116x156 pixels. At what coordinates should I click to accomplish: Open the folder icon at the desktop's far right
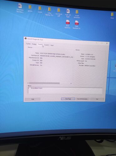coord(112,15)
